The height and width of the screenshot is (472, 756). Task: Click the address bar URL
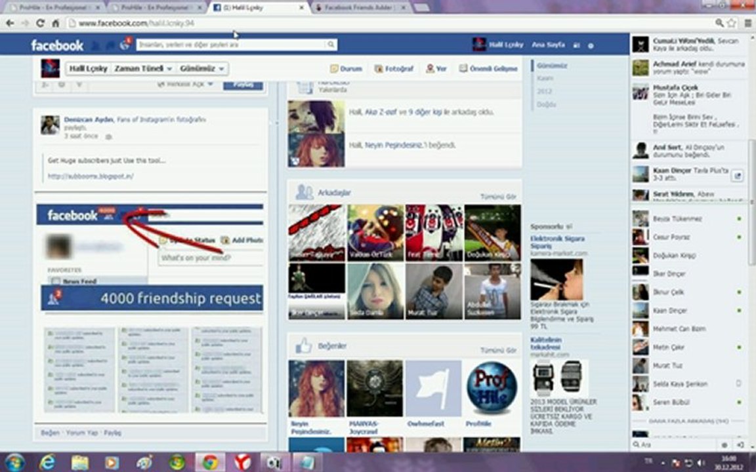click(x=136, y=23)
